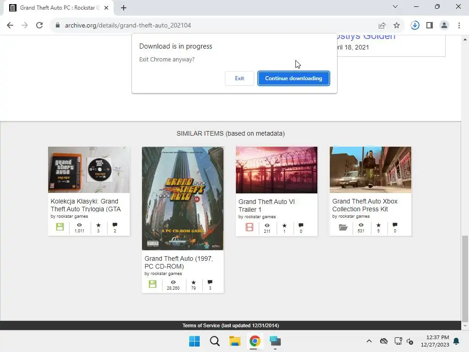Click the Chrome icon in the taskbar
This screenshot has width=469, height=352.
pyautogui.click(x=255, y=341)
